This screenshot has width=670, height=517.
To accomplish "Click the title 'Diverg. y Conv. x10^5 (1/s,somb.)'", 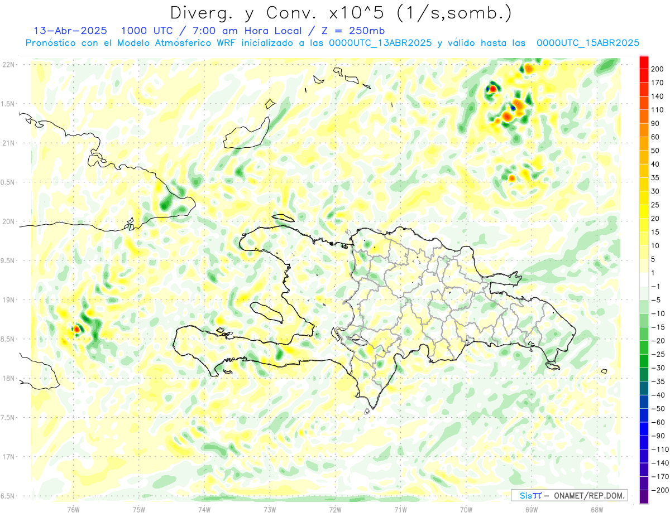I will click(x=341, y=13).
